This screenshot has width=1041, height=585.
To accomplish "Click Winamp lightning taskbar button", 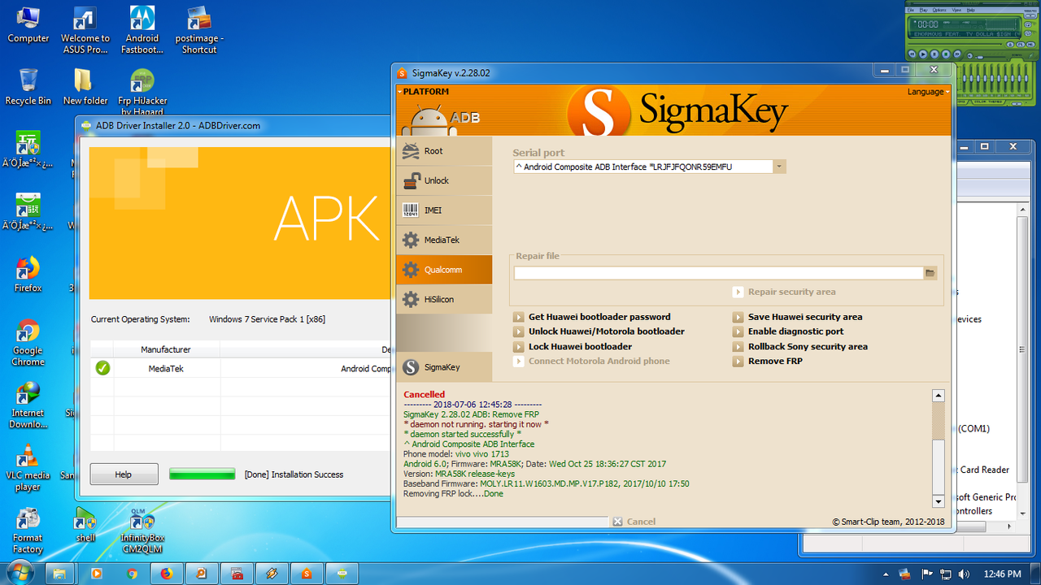I will point(272,574).
